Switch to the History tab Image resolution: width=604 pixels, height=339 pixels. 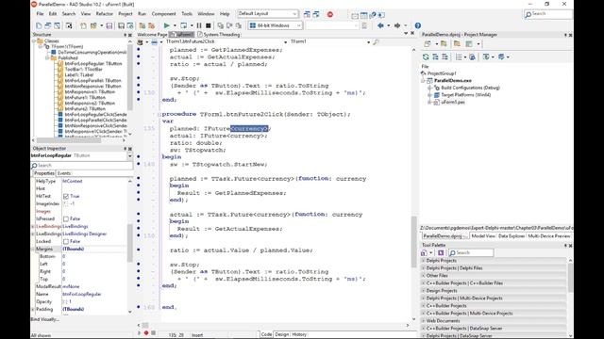299,334
